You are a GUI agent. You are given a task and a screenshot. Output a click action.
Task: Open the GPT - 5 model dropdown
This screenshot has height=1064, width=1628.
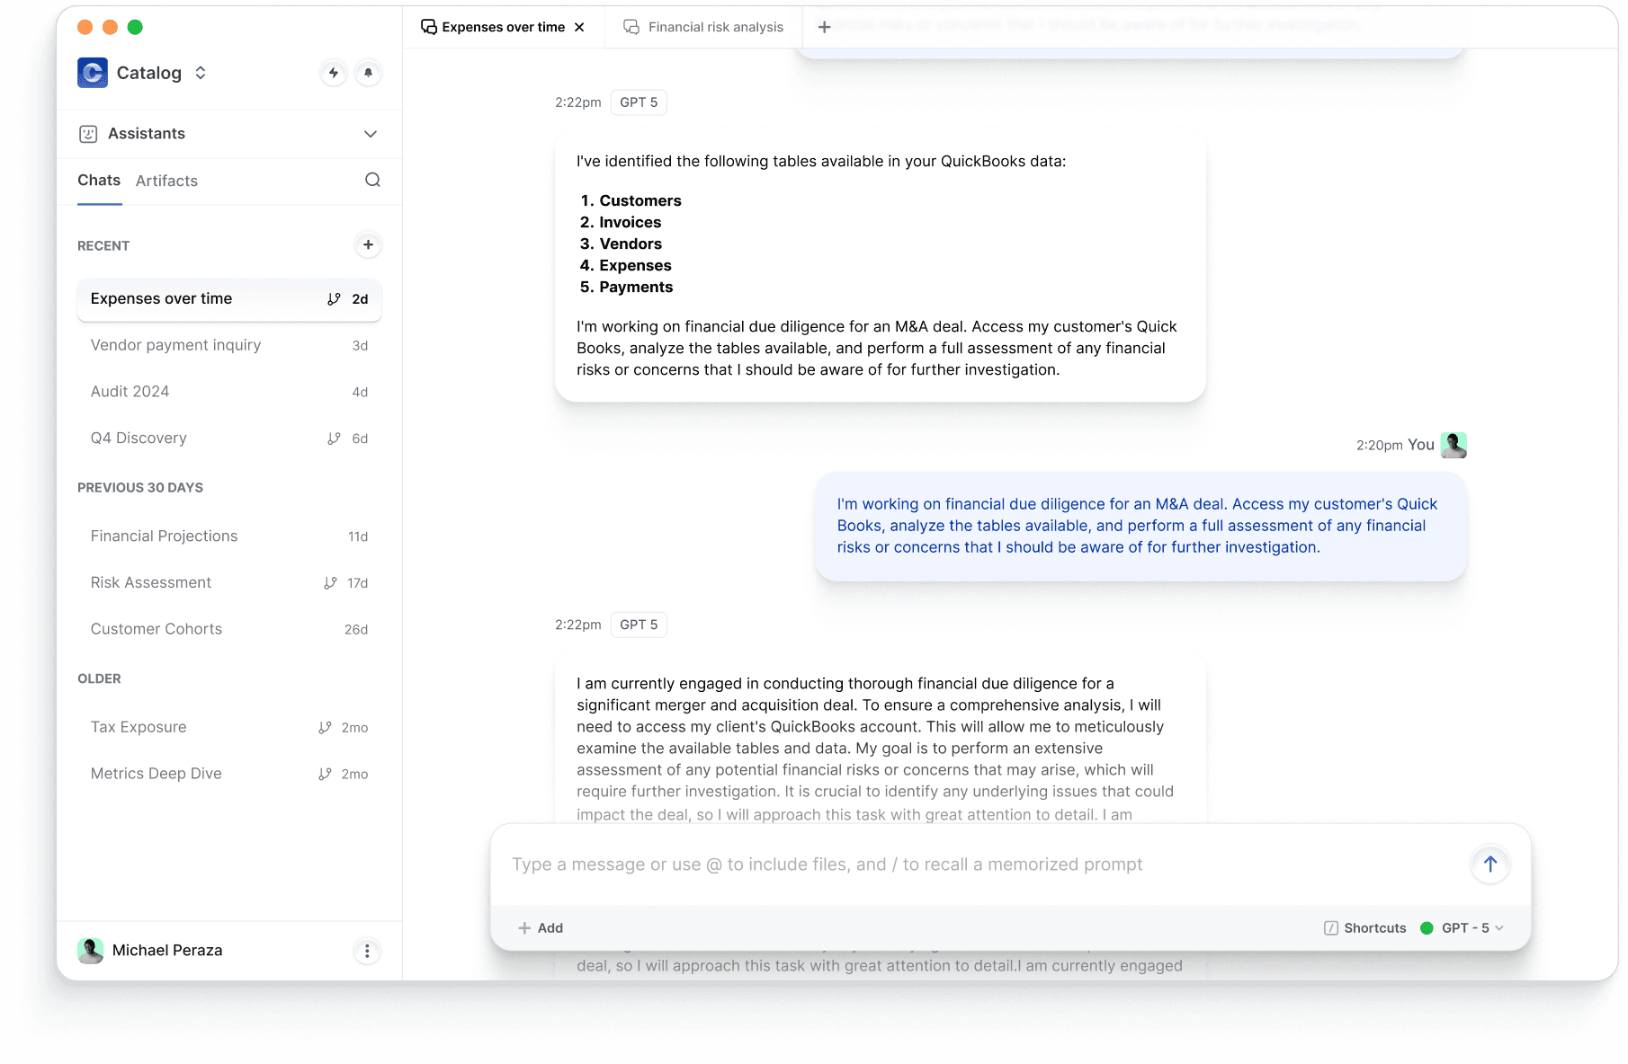(x=1472, y=928)
